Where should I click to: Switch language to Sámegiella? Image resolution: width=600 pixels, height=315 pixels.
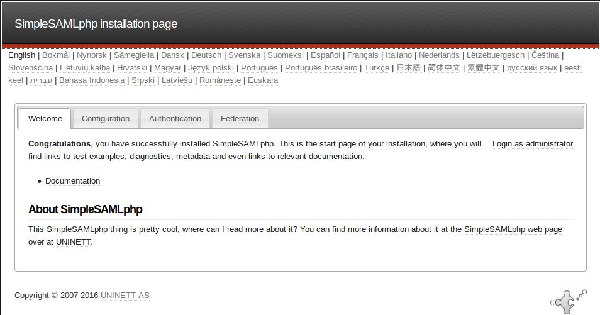coord(134,55)
